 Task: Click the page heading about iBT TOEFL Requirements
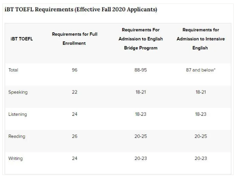click(81, 9)
